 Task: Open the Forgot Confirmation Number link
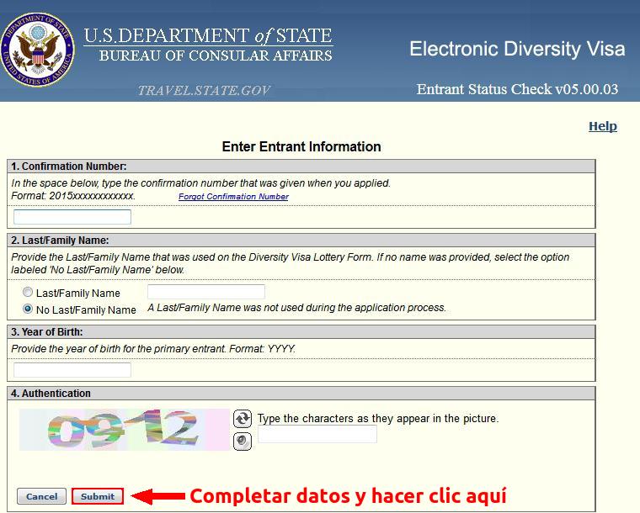coord(233,197)
